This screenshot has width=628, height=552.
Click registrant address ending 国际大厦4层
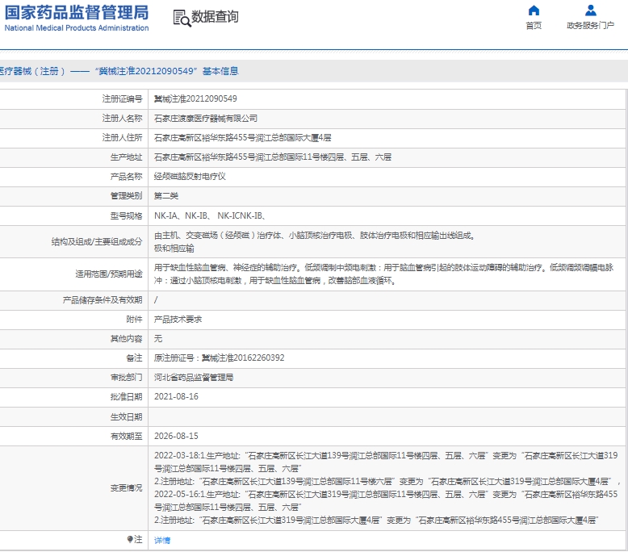[243, 138]
